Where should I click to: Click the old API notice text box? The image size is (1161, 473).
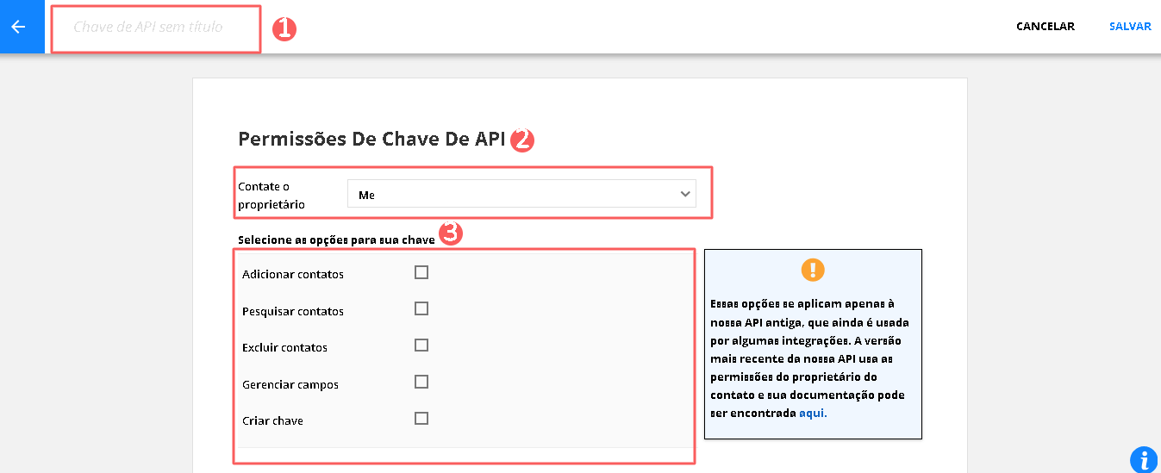pyautogui.click(x=812, y=358)
